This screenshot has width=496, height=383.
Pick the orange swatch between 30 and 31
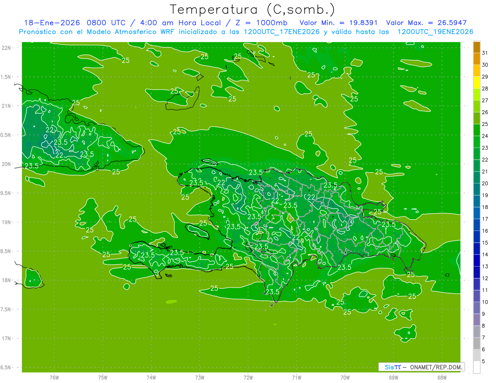(x=477, y=59)
